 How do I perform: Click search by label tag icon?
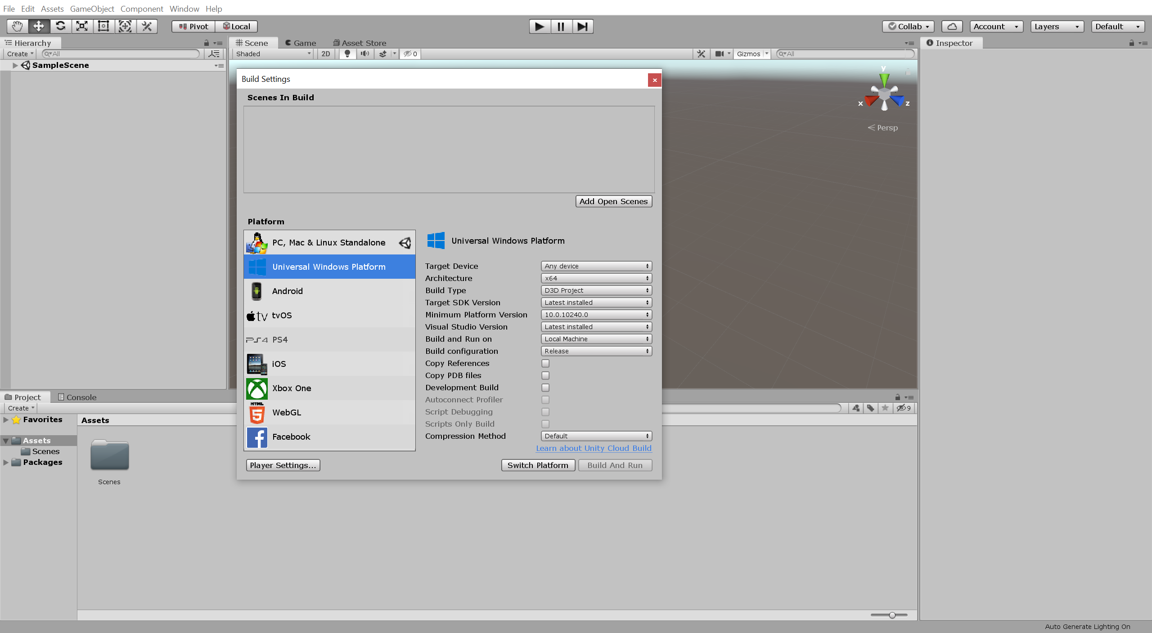click(870, 408)
